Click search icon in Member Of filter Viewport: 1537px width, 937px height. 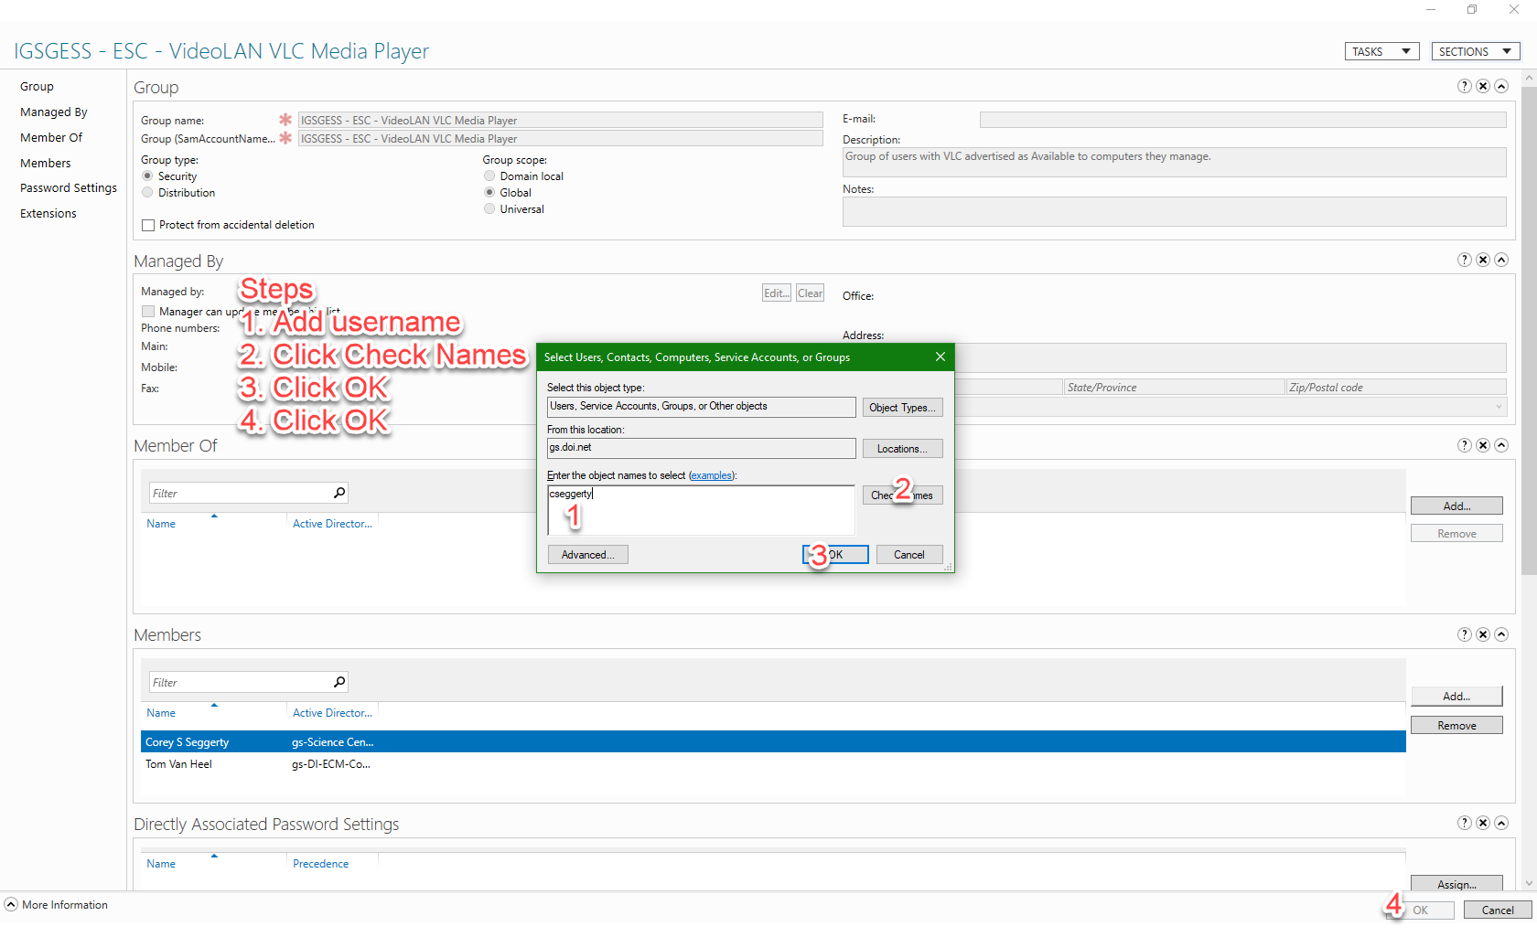(339, 493)
